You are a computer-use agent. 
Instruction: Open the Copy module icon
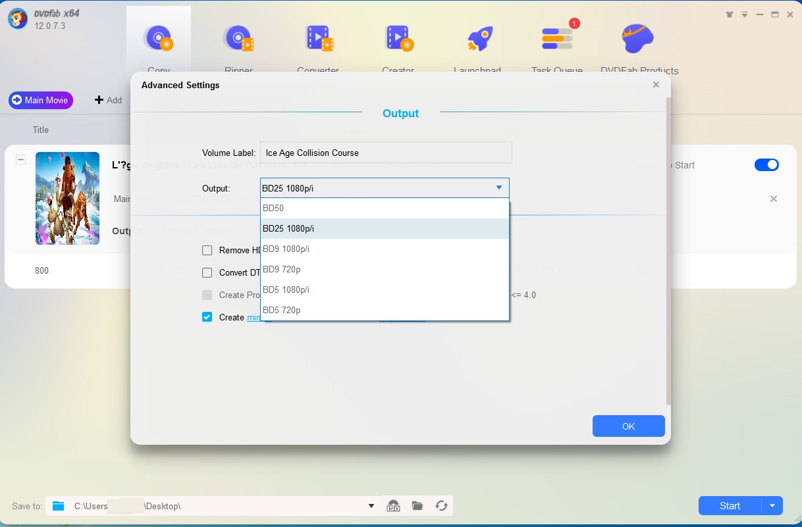coord(158,38)
